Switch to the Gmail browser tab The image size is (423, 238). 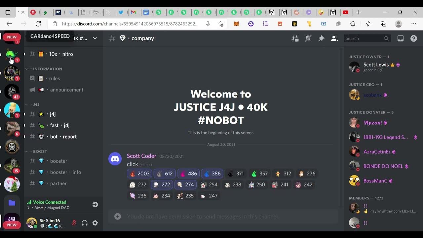tap(134, 12)
